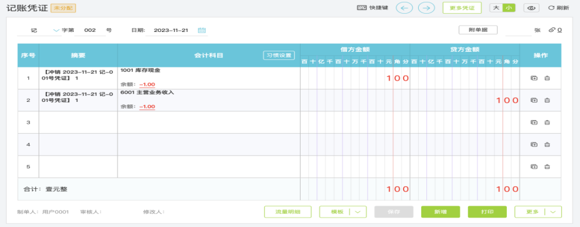
Task: Click the 新增 button
Action: 441,212
